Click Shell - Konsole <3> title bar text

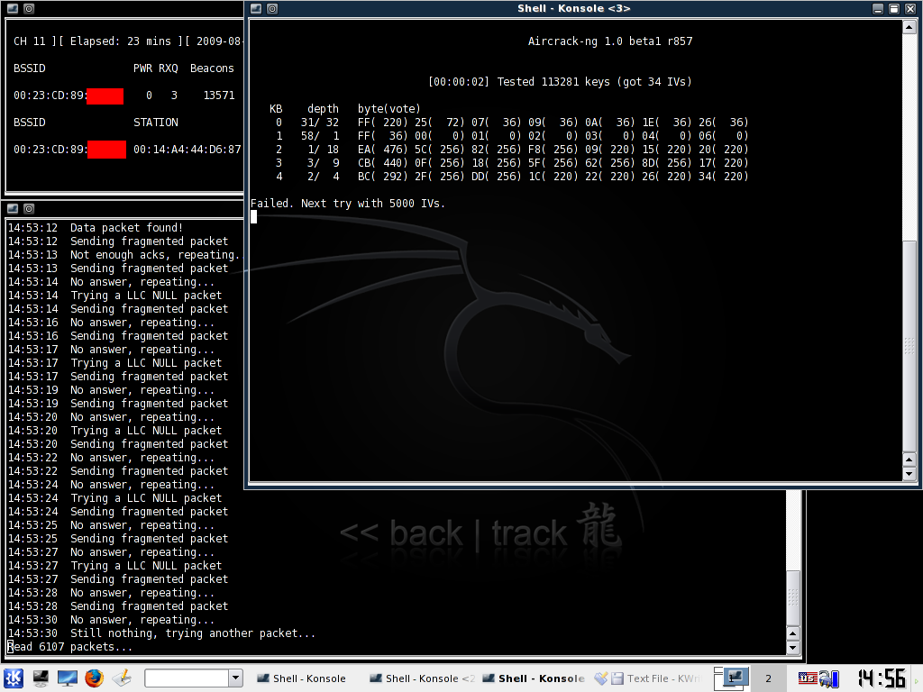click(574, 8)
